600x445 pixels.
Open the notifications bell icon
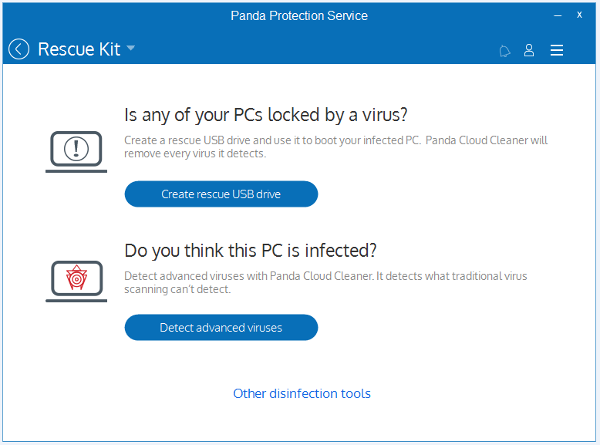(504, 50)
